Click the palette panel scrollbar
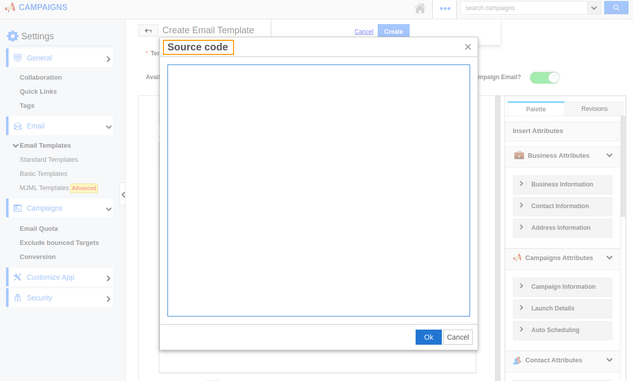The image size is (633, 381). click(x=623, y=166)
